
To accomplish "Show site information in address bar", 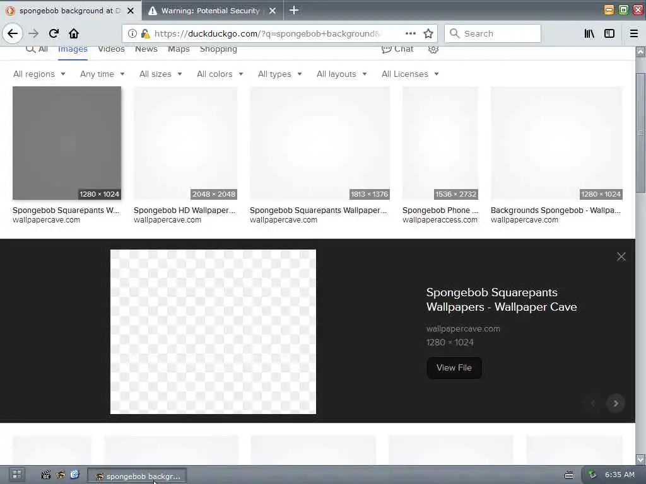I will pos(132,34).
